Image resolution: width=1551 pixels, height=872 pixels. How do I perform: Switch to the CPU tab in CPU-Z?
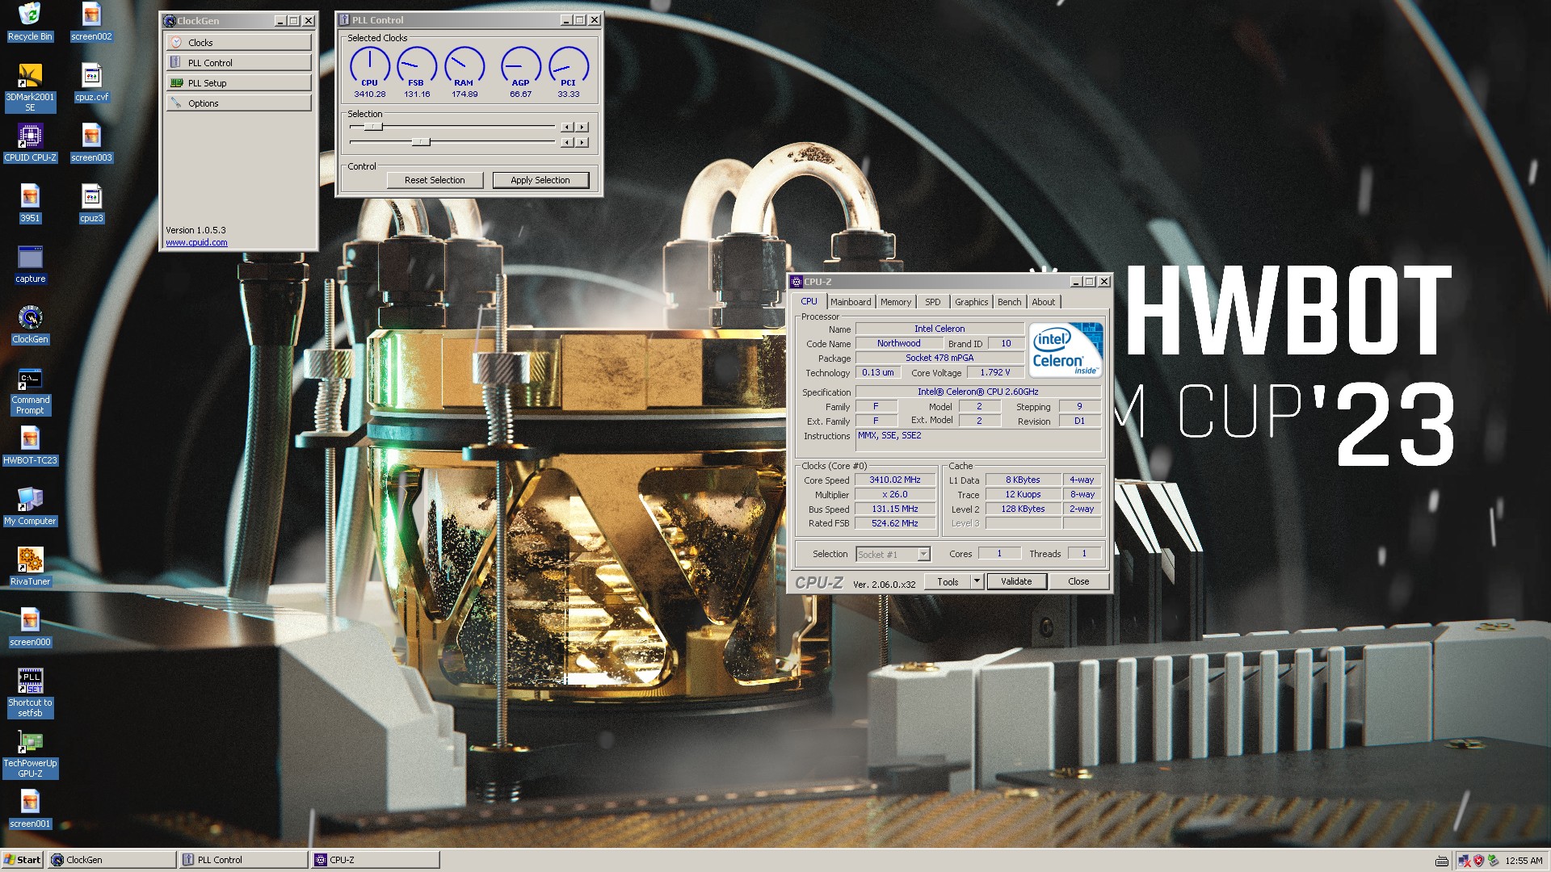809,301
